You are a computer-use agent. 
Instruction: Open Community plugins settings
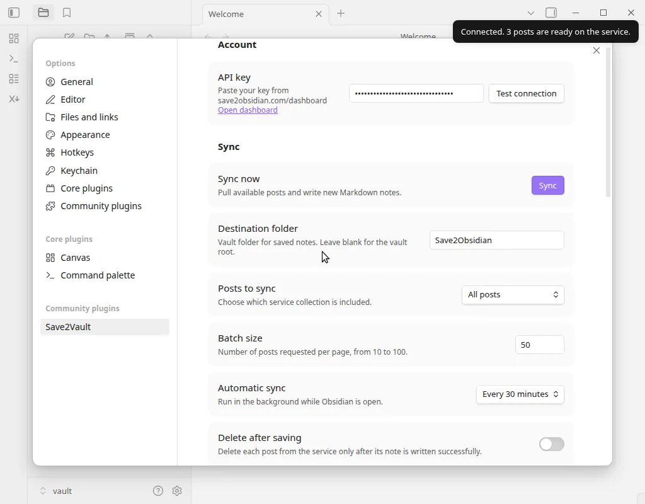105,206
